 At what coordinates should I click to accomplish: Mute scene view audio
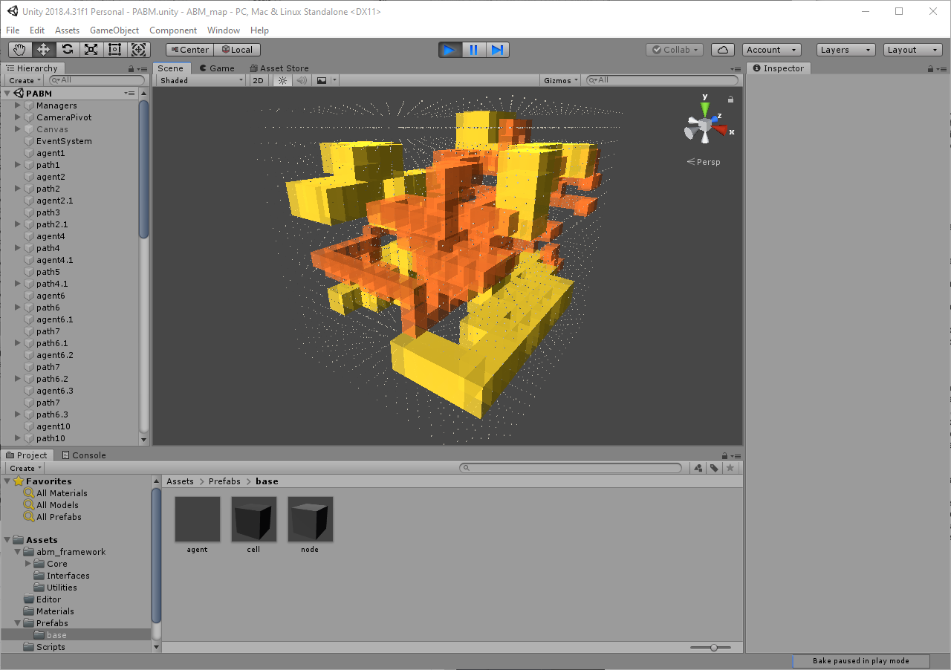pos(300,80)
